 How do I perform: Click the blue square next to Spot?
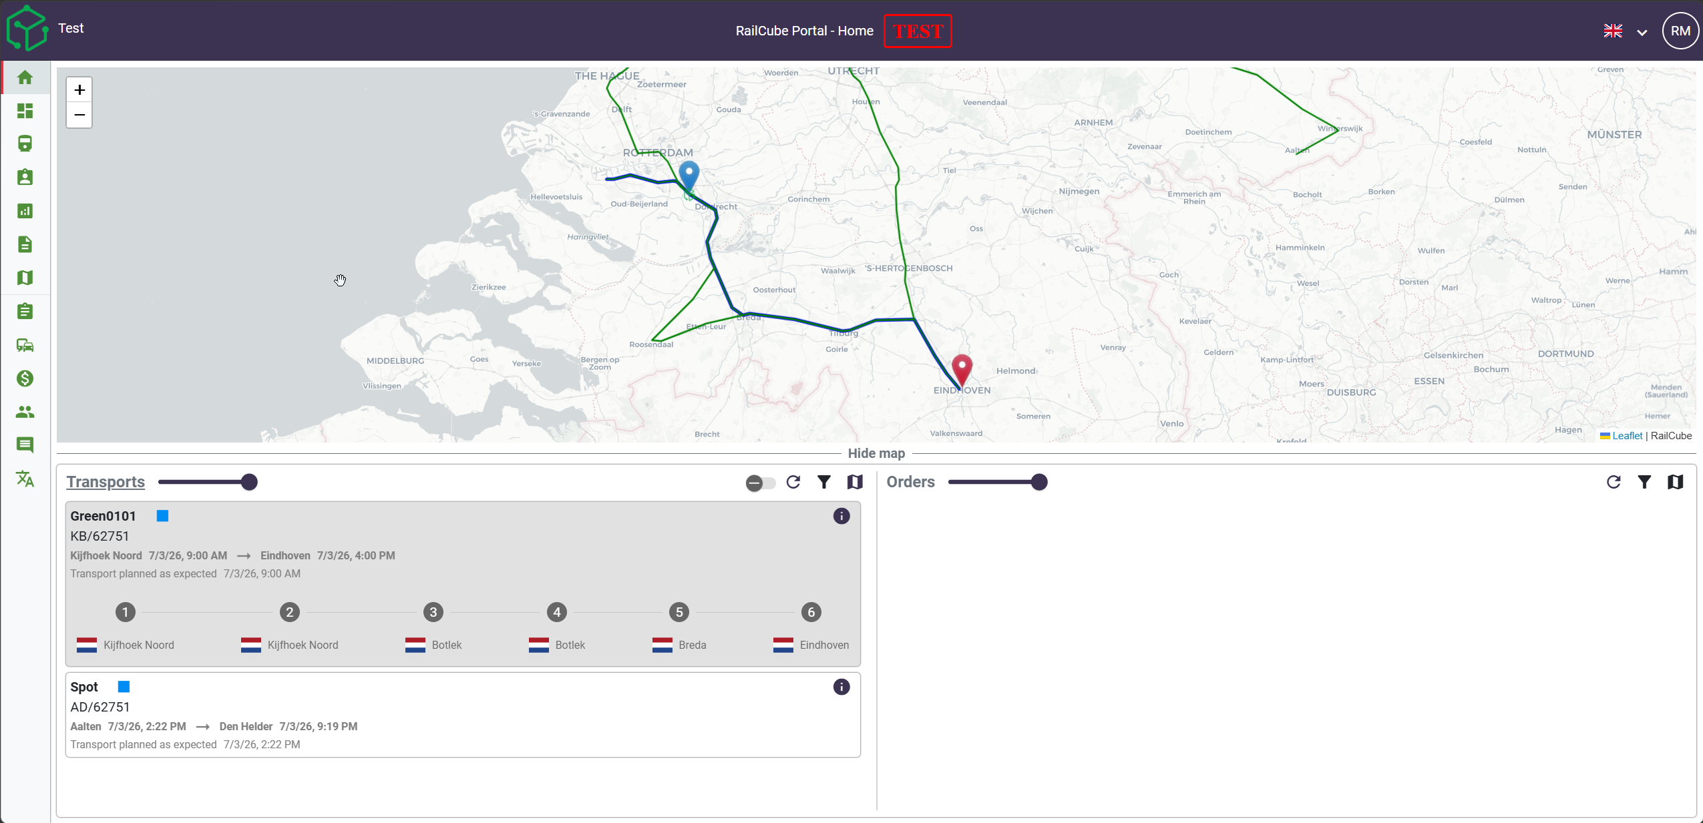coord(124,687)
